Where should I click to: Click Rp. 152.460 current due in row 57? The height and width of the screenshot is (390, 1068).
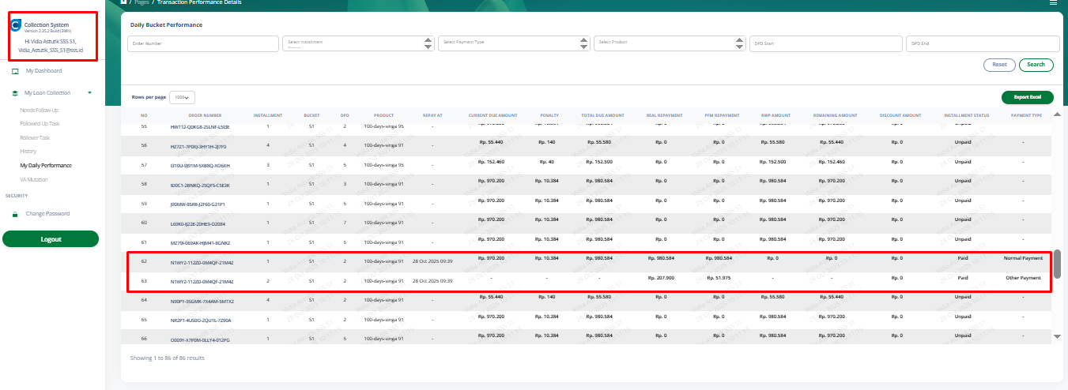[x=491, y=161]
